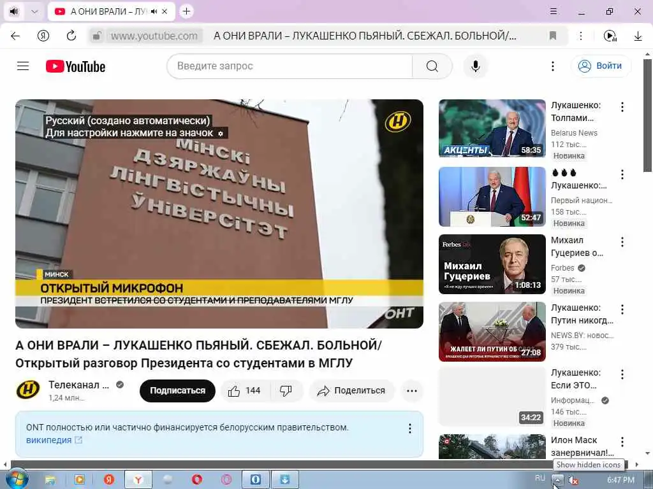Open a new tab with the plus button
Screen dimensions: 653x489
[186, 11]
